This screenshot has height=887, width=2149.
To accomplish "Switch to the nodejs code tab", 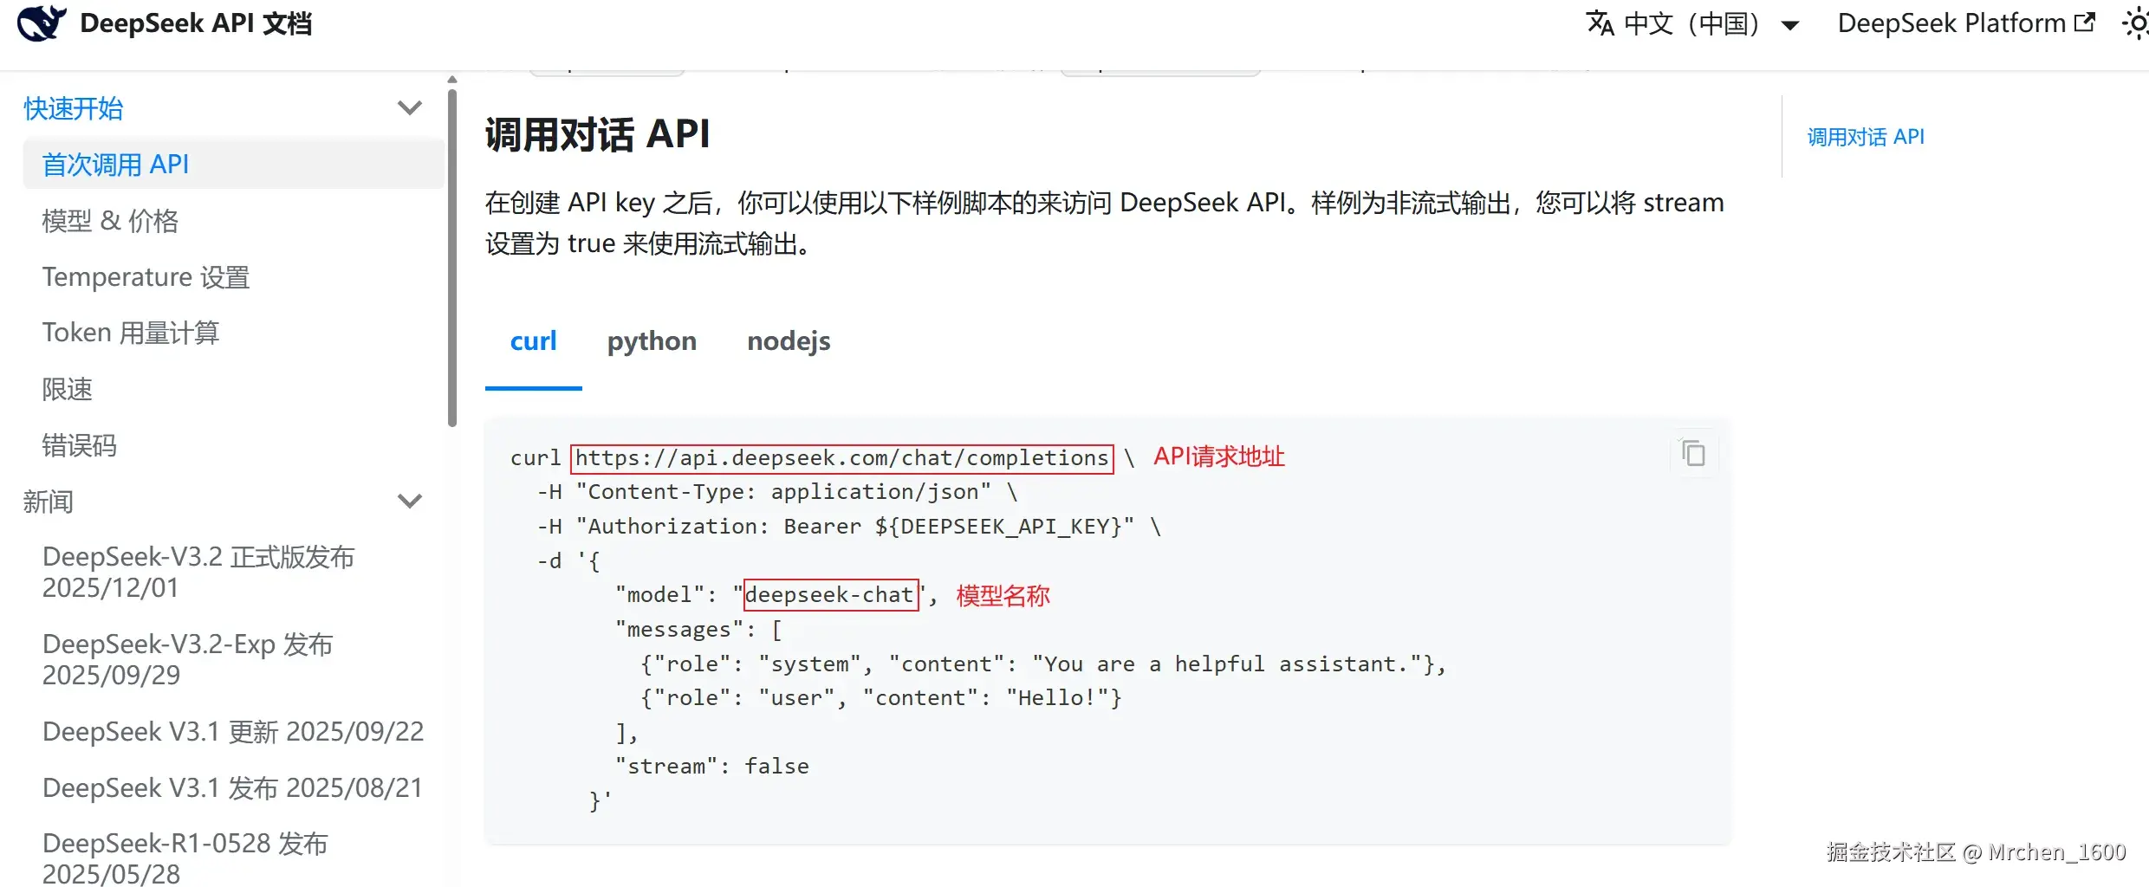I will [789, 341].
